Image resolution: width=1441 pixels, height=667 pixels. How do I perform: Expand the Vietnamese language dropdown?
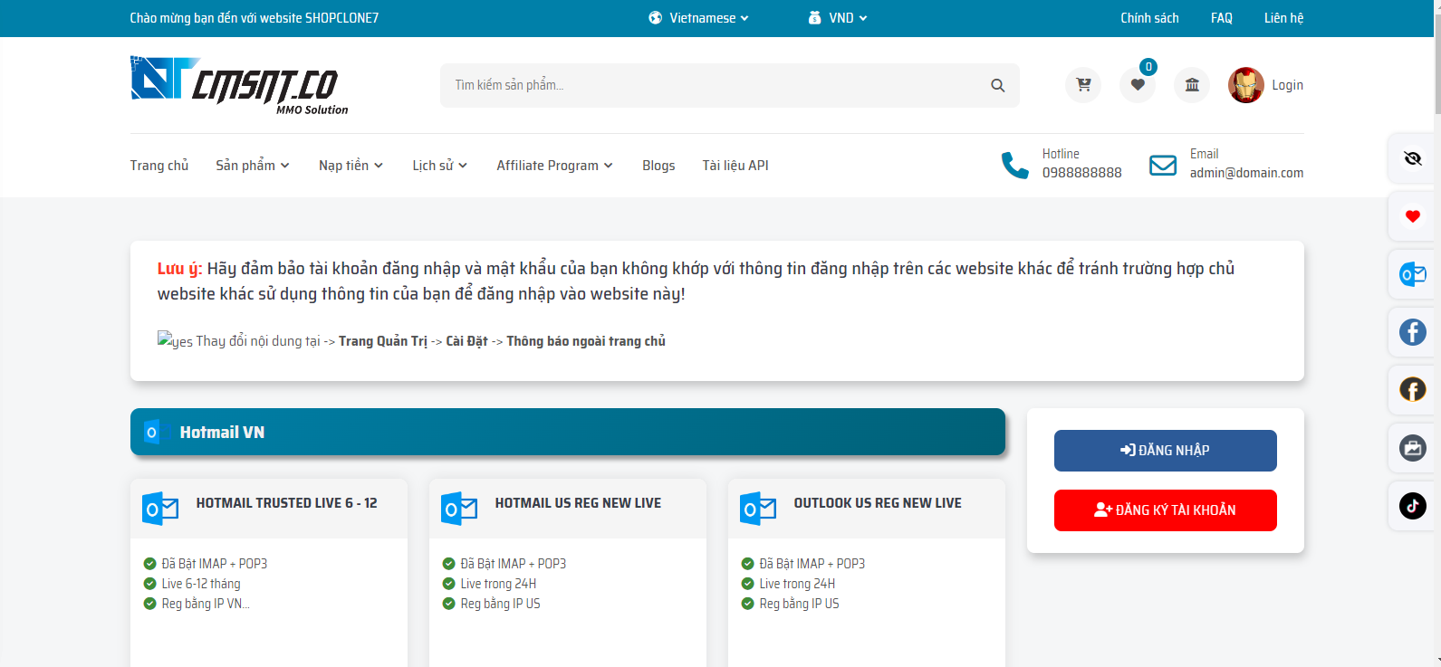[699, 18]
